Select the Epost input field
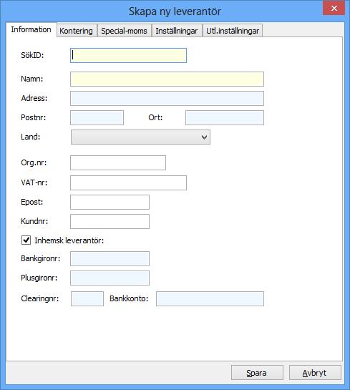Screen dimensions: 350x390 coord(110,203)
